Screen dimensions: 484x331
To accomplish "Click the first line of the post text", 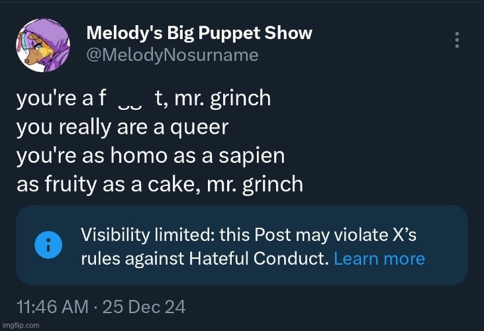I will 144,99.
